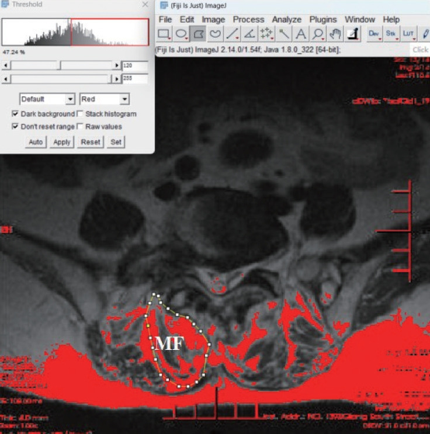Click the Threshold window icon

click(5, 4)
